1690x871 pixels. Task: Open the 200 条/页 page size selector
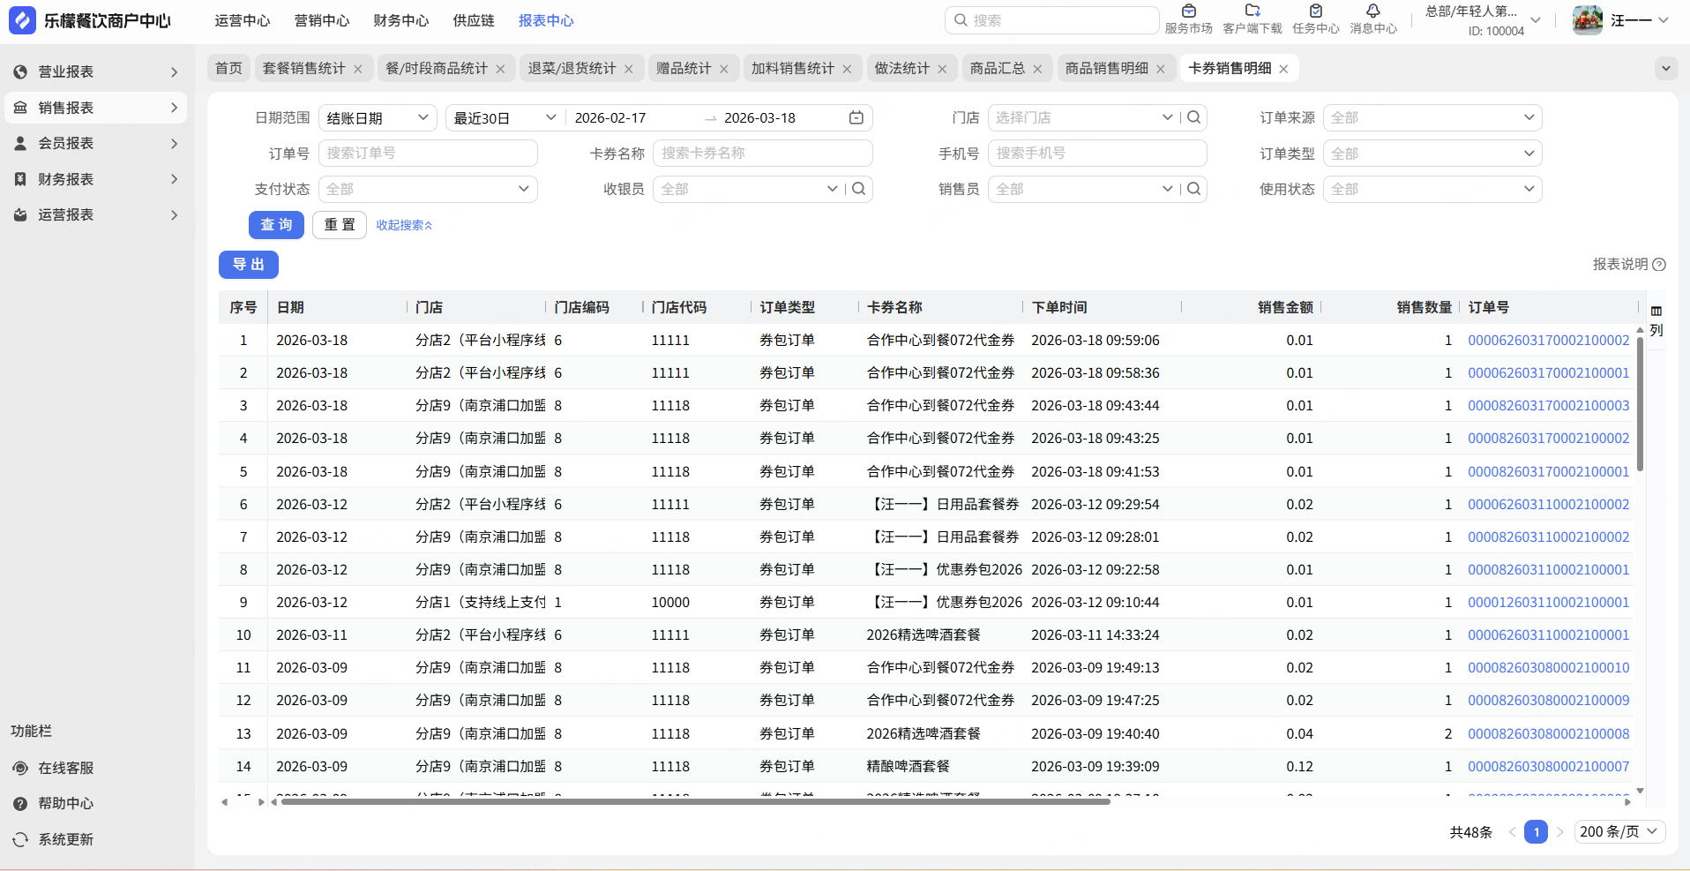point(1619,831)
